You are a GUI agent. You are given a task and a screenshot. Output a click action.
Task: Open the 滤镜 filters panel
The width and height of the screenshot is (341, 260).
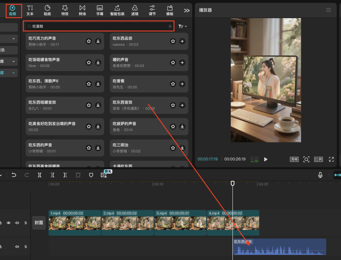coord(135,10)
